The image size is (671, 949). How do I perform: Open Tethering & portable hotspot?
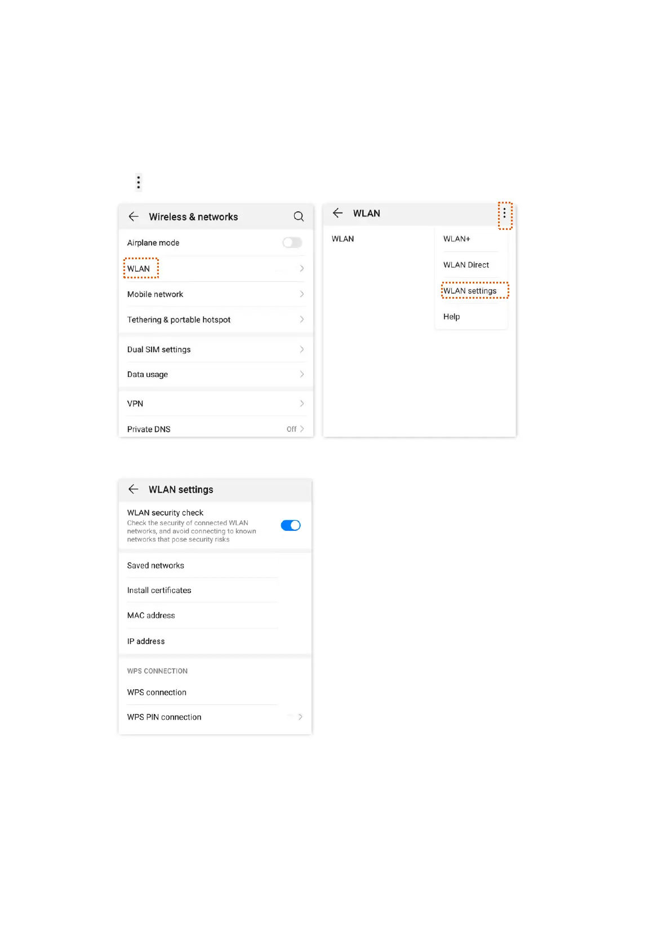tap(216, 320)
